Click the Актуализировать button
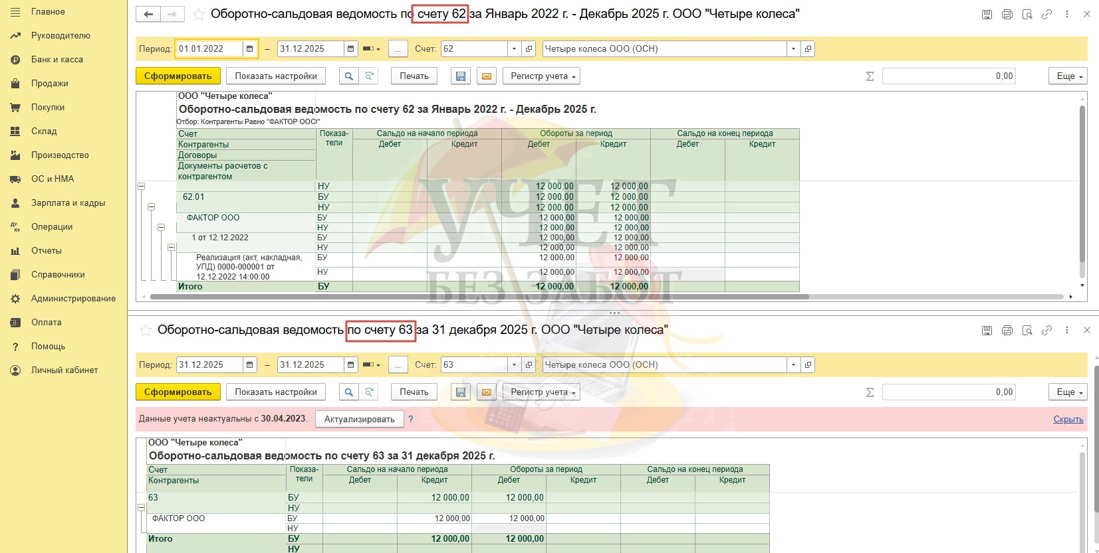This screenshot has height=553, width=1099. 359,419
